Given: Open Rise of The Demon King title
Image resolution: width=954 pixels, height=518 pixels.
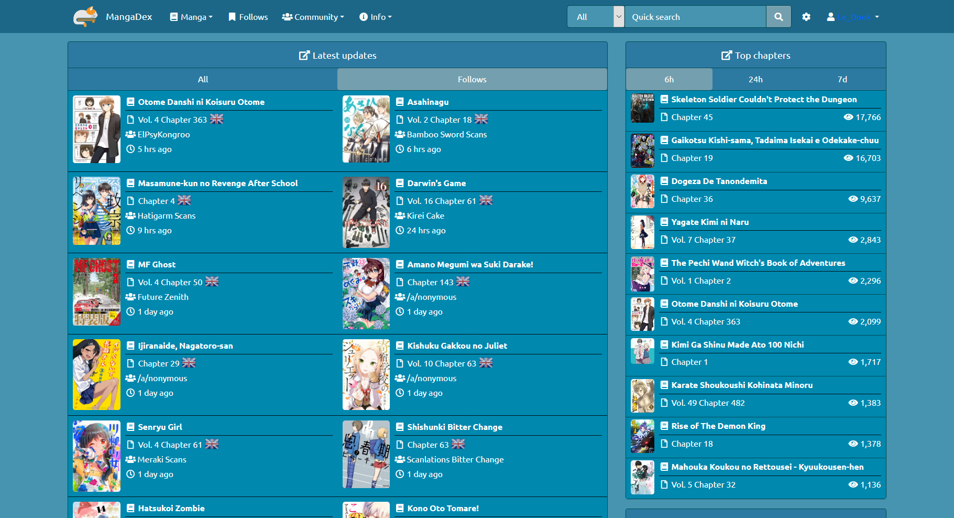Looking at the screenshot, I should tap(718, 426).
